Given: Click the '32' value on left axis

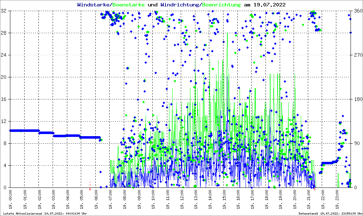Looking at the screenshot, I should 4,11.
